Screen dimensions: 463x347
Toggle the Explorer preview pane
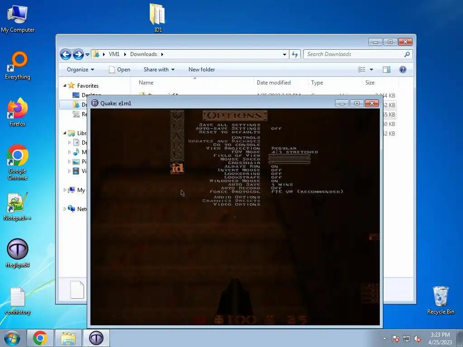tap(387, 70)
